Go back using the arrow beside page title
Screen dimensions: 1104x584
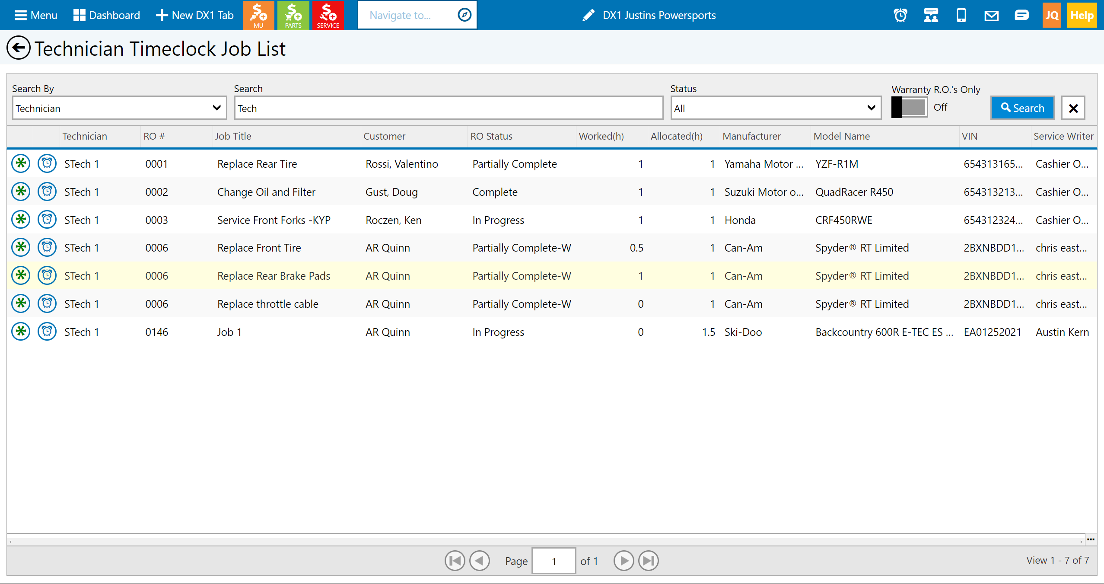(18, 48)
